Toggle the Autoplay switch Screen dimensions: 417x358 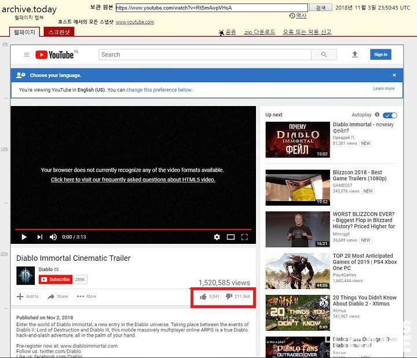[390, 115]
